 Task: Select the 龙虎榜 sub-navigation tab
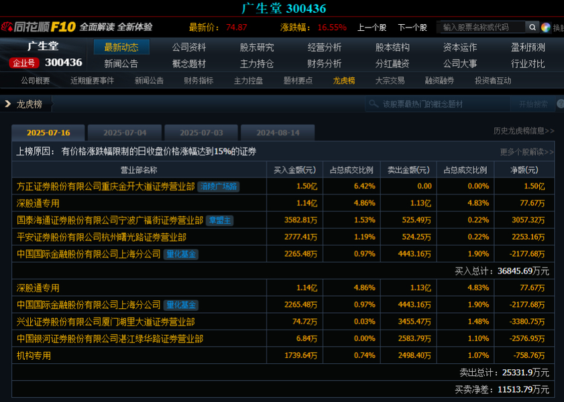(344, 81)
